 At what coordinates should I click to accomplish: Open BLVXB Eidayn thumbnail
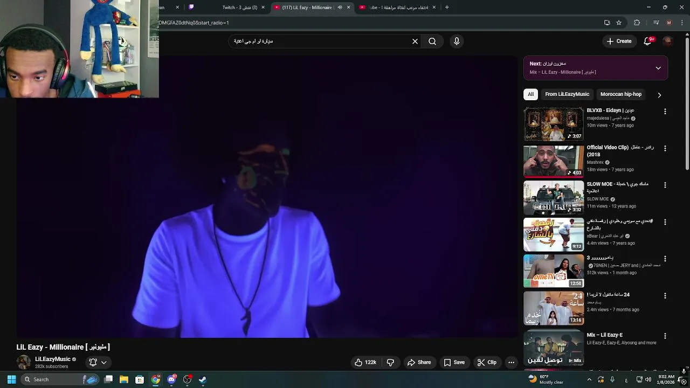[554, 124]
